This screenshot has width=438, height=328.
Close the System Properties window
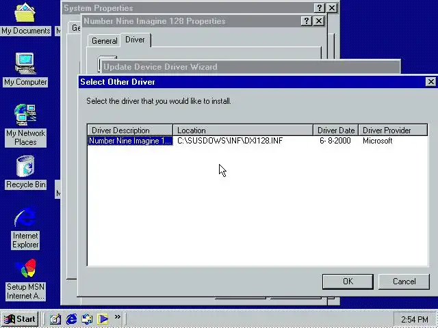pos(332,8)
